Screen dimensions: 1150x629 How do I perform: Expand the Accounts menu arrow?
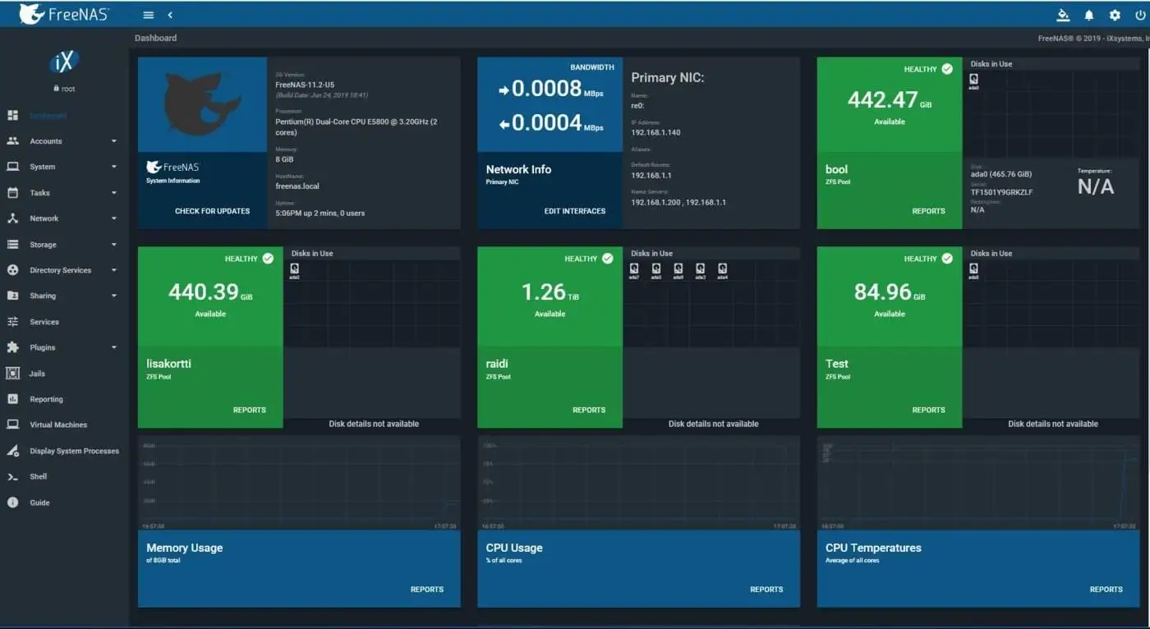(x=114, y=141)
